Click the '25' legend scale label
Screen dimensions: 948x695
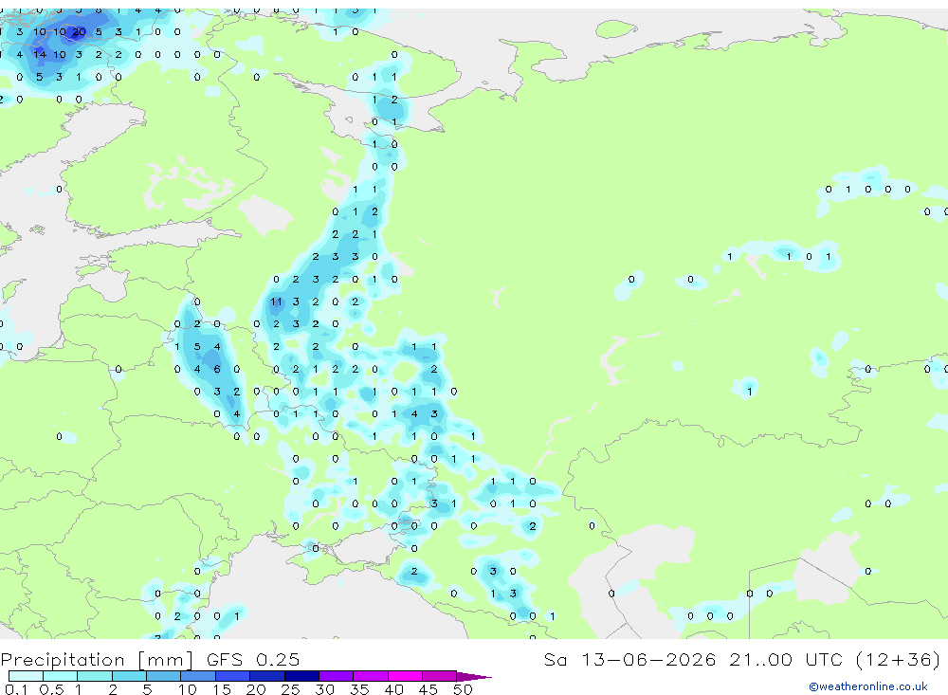(290, 689)
